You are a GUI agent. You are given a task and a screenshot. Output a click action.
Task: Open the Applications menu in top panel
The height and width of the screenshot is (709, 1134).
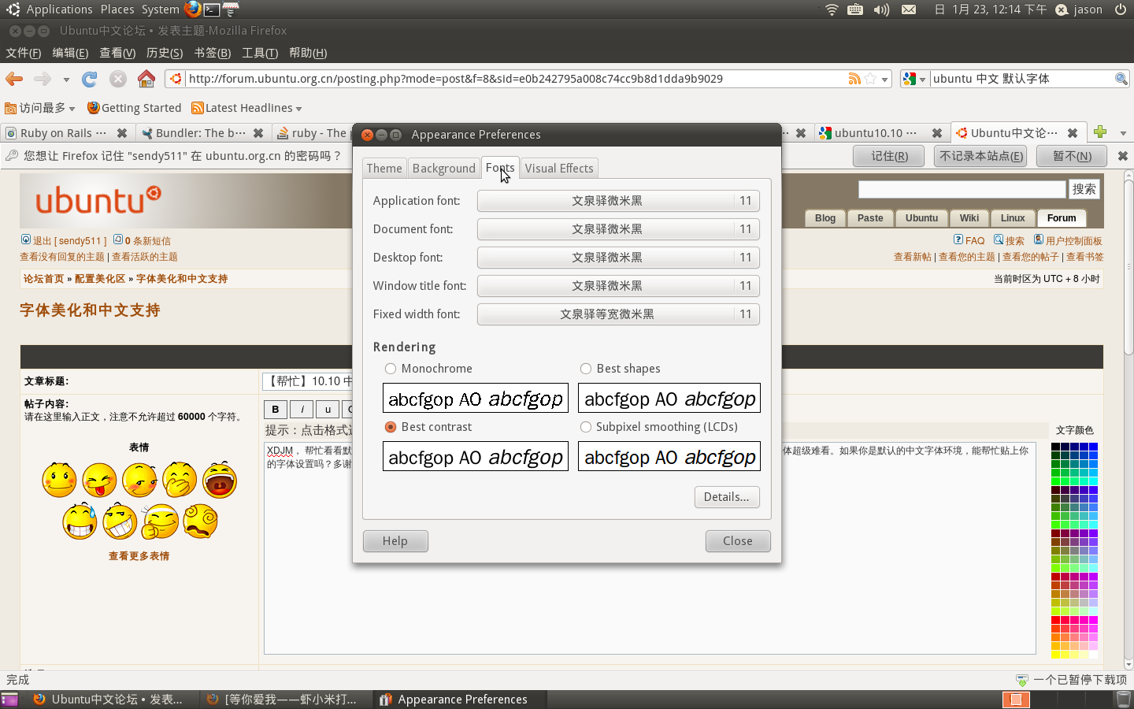tap(59, 9)
